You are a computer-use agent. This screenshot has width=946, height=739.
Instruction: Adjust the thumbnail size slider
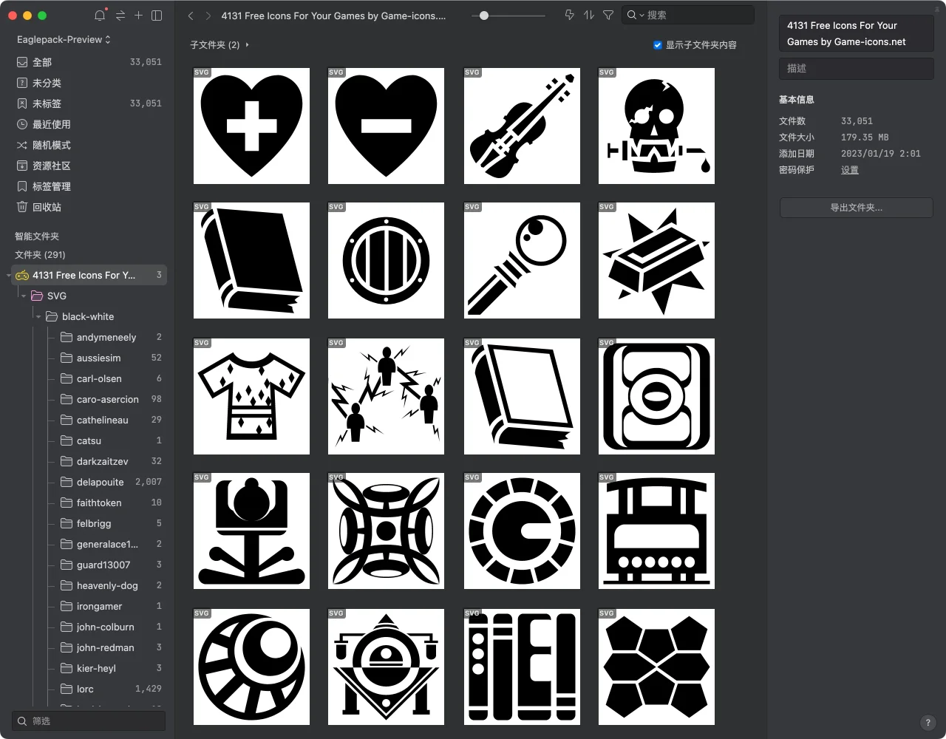[484, 15]
